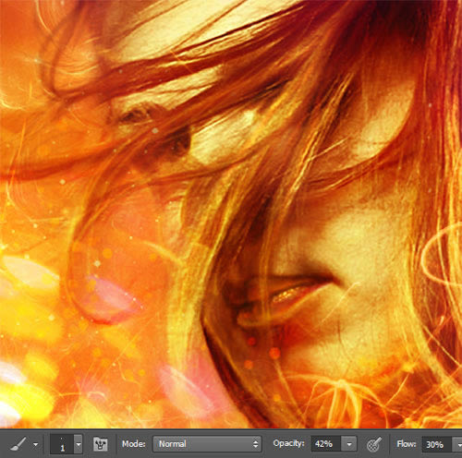This screenshot has width=462, height=458.
Task: Click the brush size preview showing 1
Action: (62, 444)
